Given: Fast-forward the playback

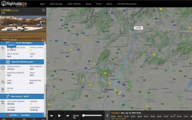Looking at the screenshot, I should (x=68, y=116).
